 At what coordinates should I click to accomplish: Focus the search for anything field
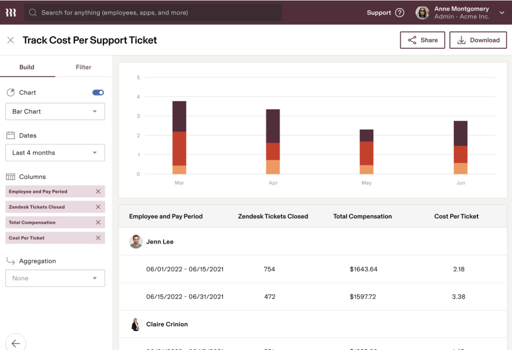tap(153, 13)
